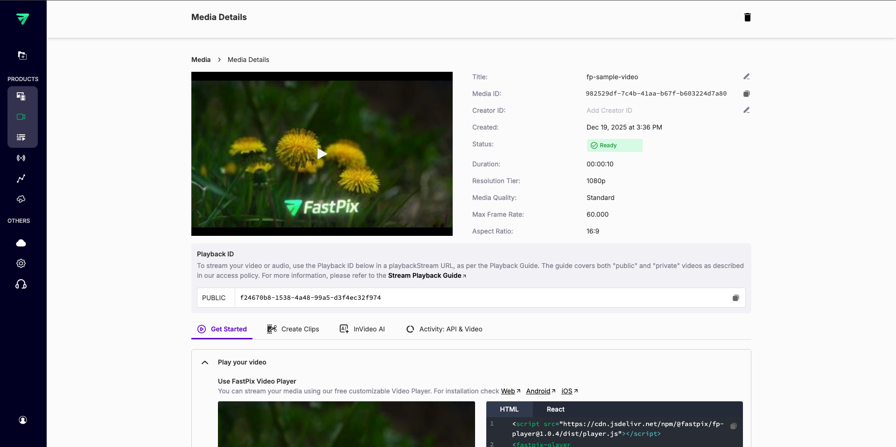Click the headphones support icon

point(21,284)
